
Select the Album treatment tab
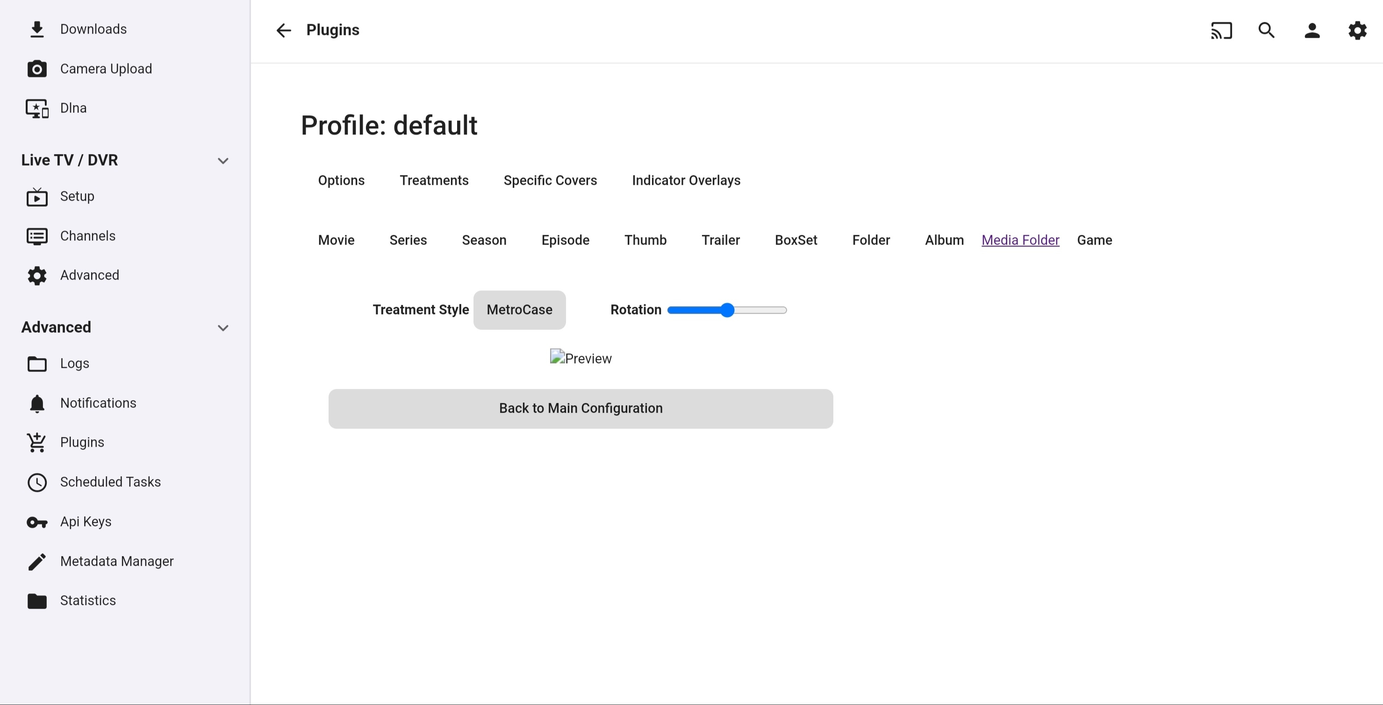(944, 240)
